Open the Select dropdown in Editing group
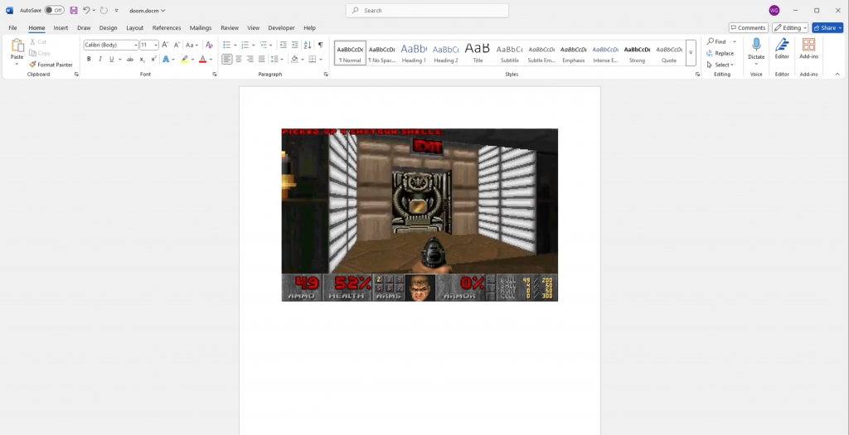The height and width of the screenshot is (435, 849). 720,65
